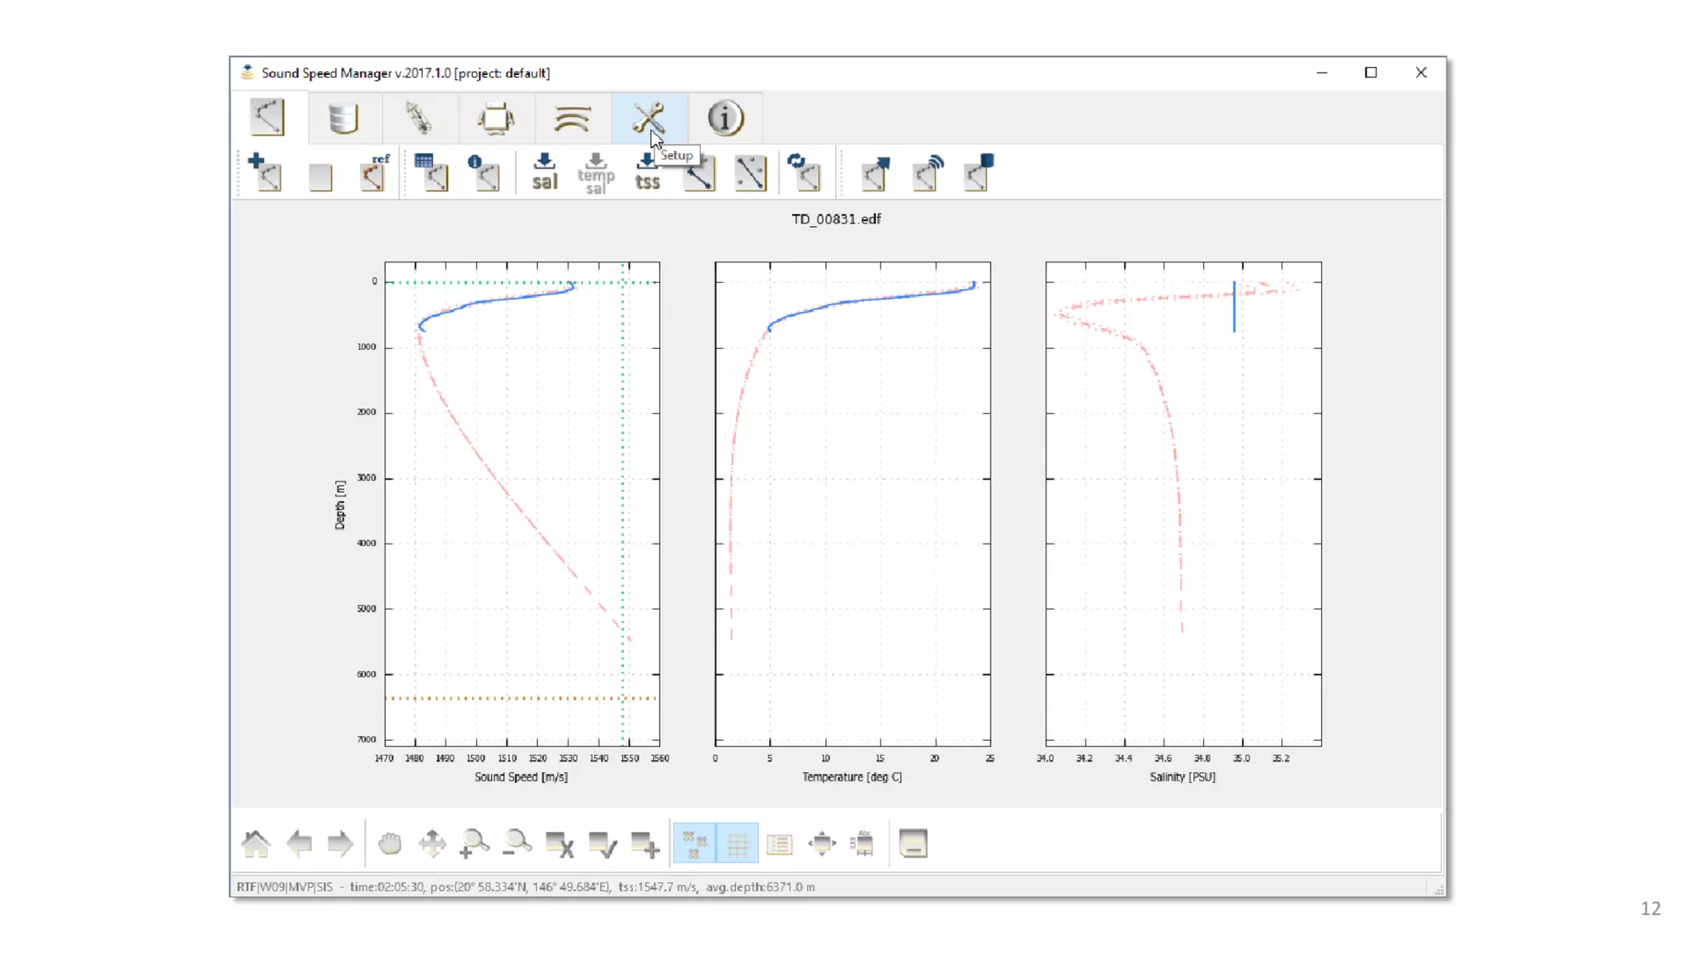
Task: Switch to the Database tab
Action: click(x=342, y=118)
